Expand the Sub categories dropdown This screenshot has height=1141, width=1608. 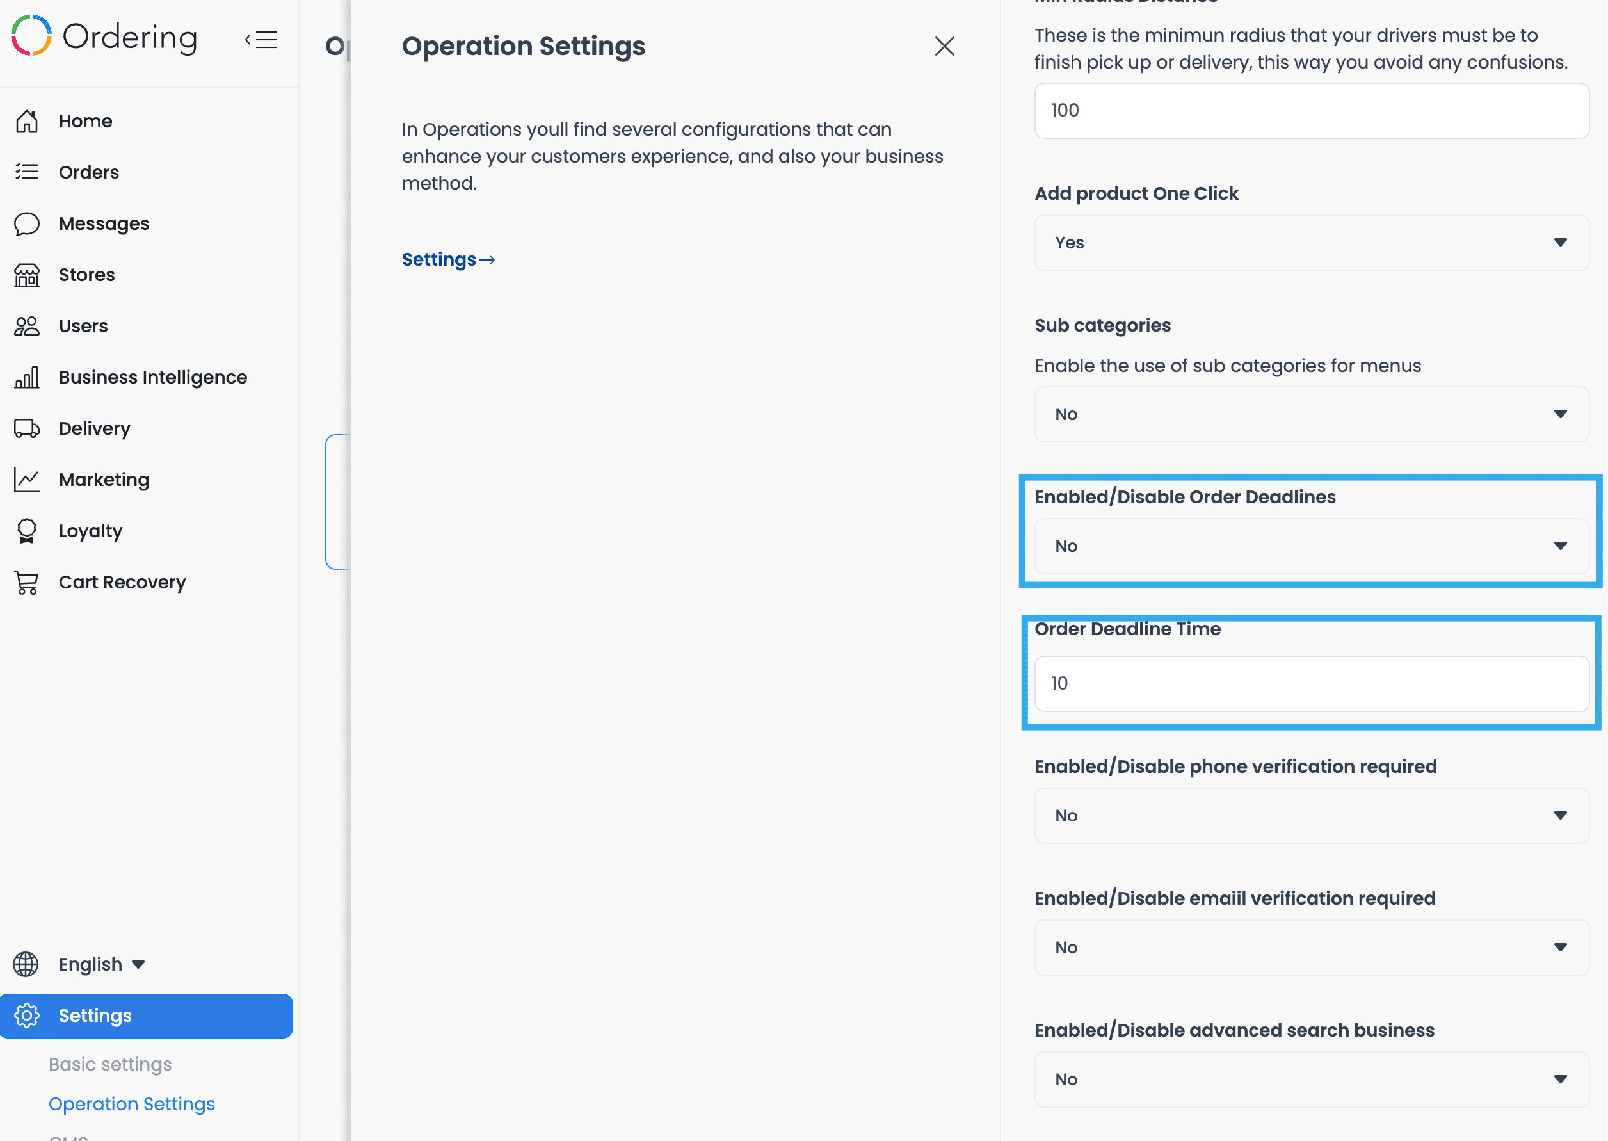(1311, 414)
